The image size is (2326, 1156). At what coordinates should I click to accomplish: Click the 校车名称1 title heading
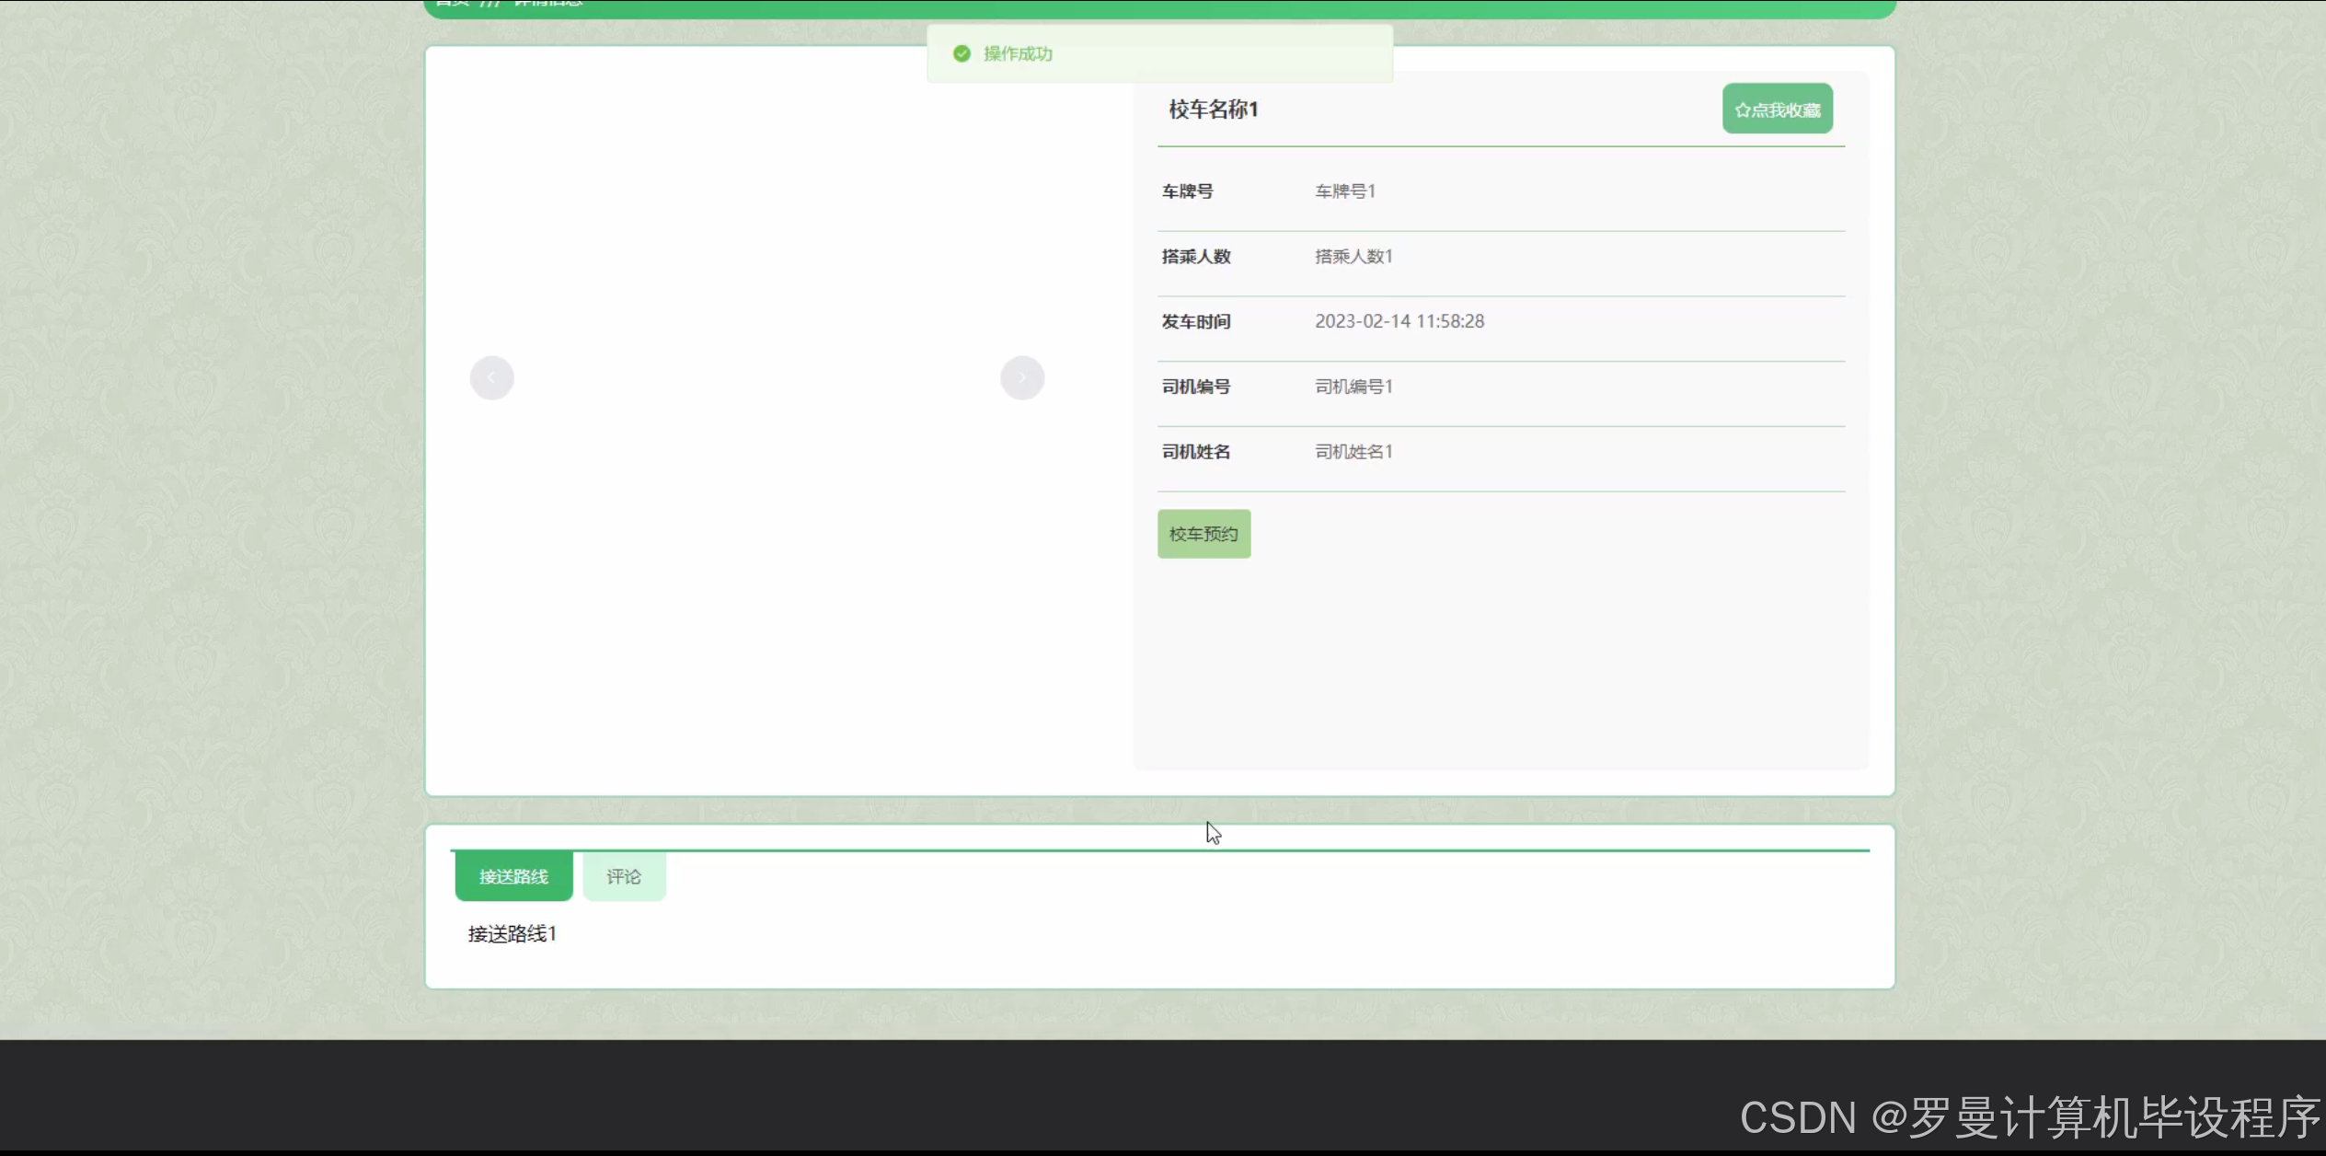tap(1213, 110)
